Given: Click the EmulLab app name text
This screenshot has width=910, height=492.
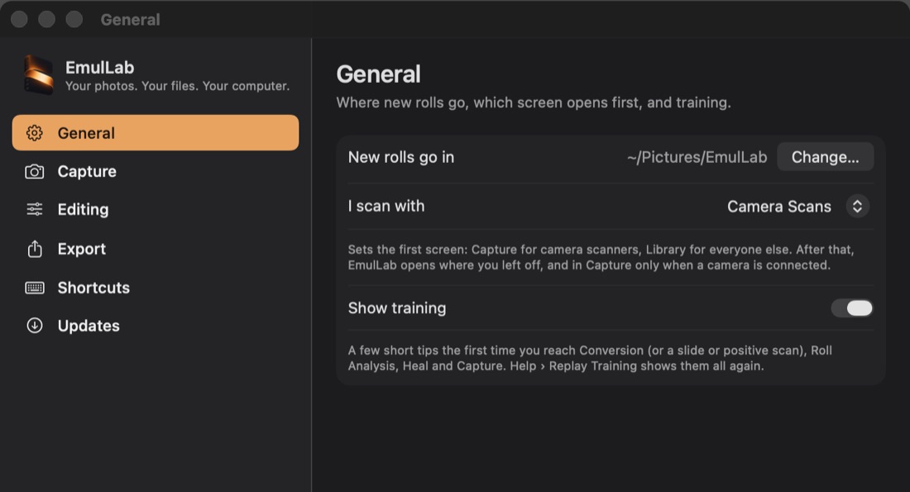Looking at the screenshot, I should 100,67.
